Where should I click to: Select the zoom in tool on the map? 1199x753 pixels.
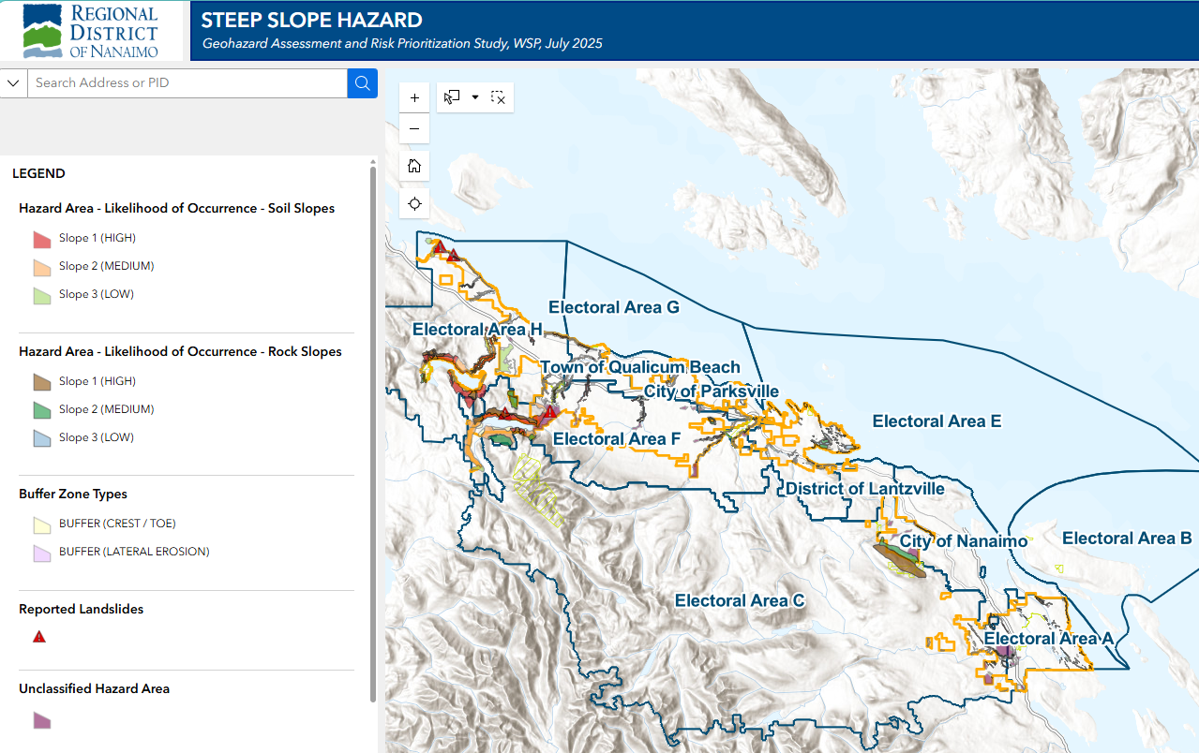413,96
